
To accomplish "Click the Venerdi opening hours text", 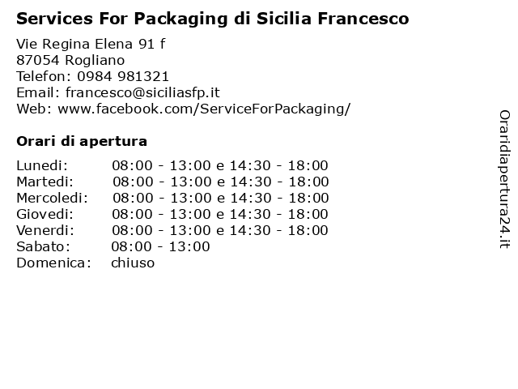I will (220, 230).
